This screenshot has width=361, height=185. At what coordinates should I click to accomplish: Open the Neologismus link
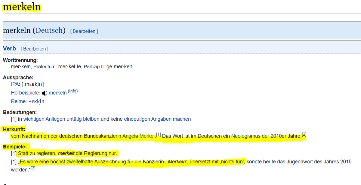click(x=246, y=136)
